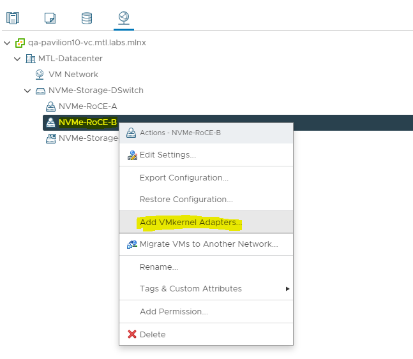Select VM Network in the tree
This screenshot has height=359, width=413.
point(73,75)
